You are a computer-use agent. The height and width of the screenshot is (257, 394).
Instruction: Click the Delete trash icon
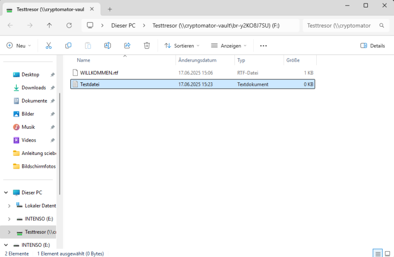pyautogui.click(x=147, y=45)
